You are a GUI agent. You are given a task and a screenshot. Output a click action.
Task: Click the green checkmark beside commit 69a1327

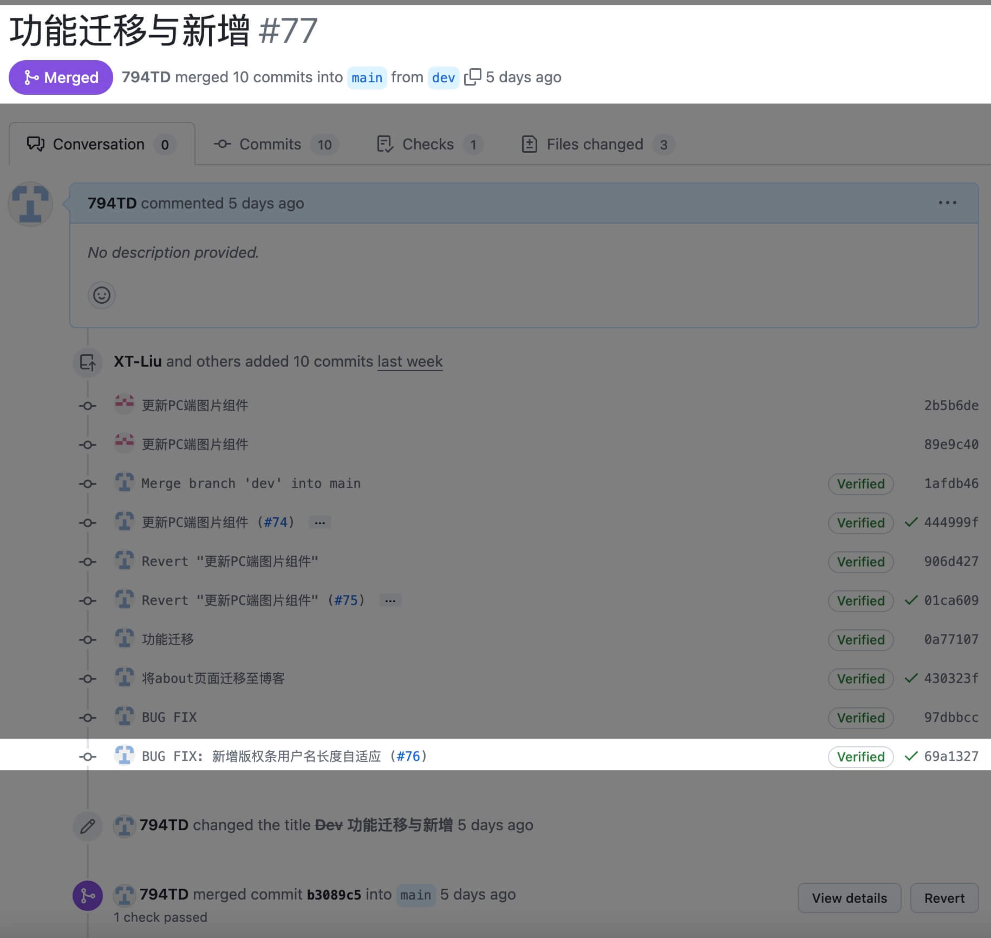point(911,756)
